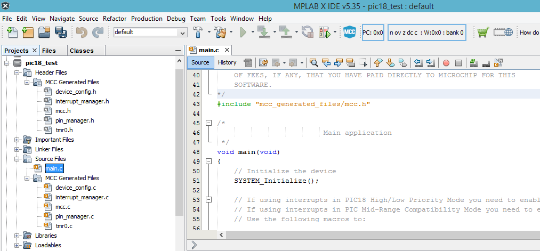Click the Shift Line Left icon

point(418,63)
